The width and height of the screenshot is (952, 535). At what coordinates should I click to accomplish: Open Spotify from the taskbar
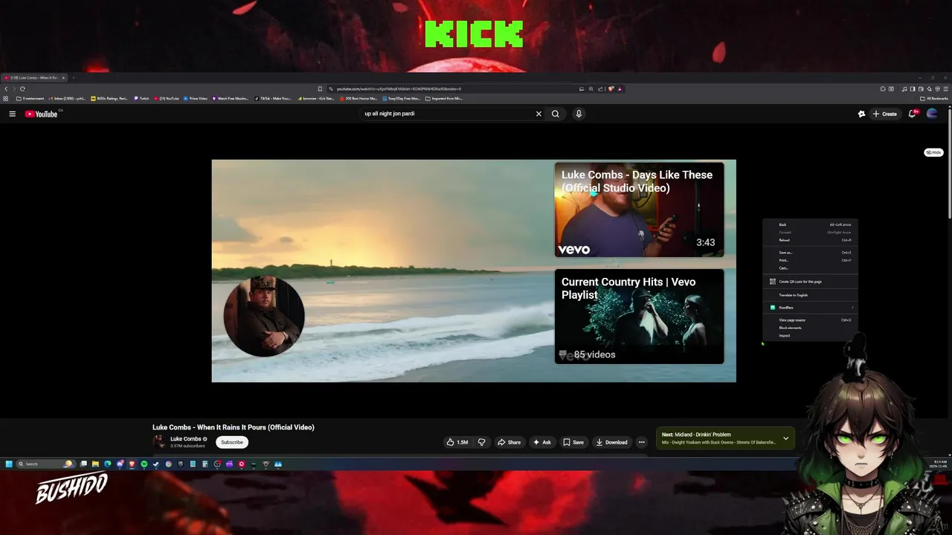(144, 464)
